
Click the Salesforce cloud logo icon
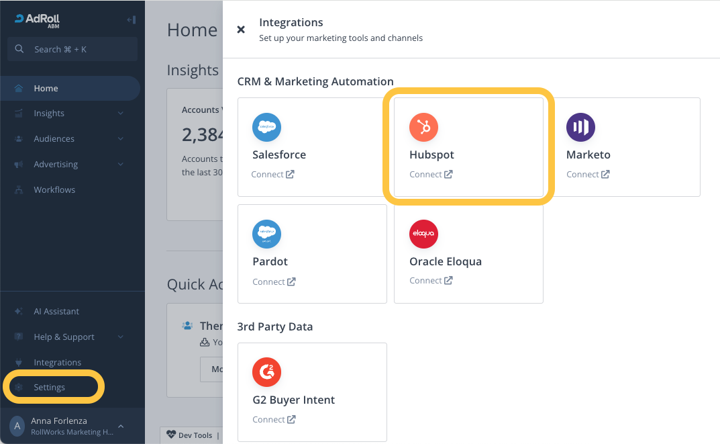pyautogui.click(x=266, y=127)
